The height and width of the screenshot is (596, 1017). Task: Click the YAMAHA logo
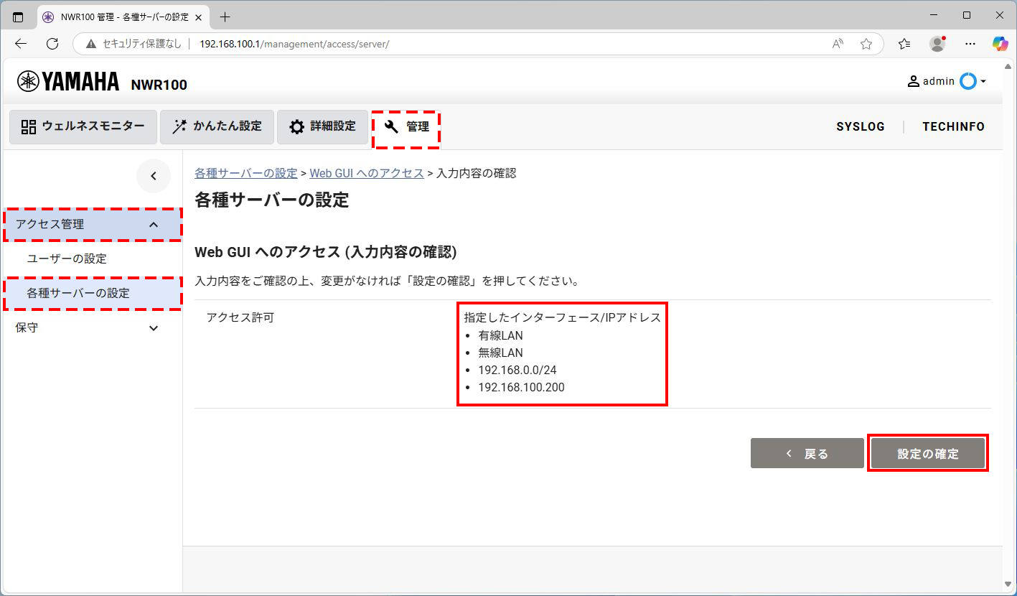[68, 80]
